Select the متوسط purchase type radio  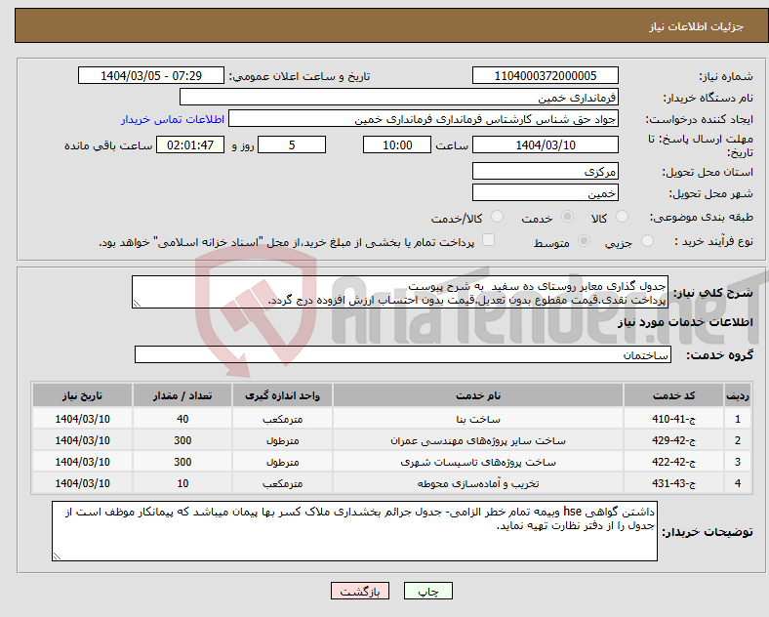pos(584,241)
